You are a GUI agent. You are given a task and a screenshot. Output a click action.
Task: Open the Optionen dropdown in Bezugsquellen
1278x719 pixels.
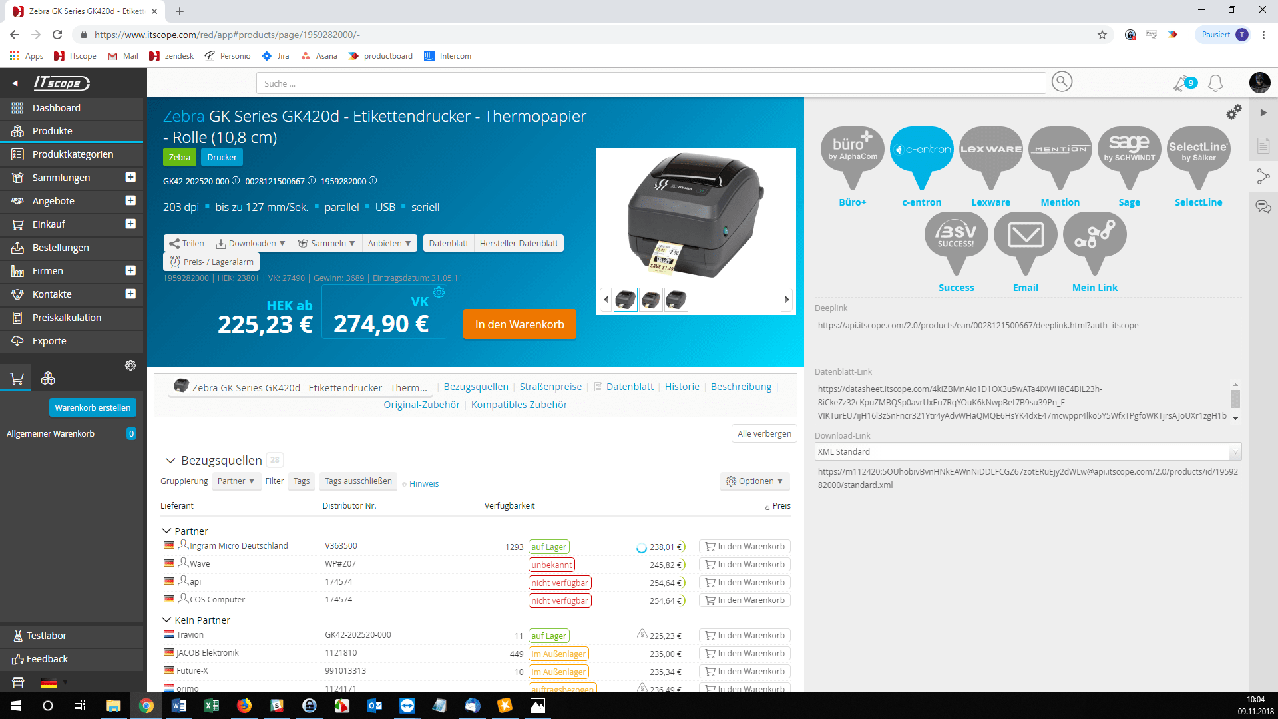(755, 481)
